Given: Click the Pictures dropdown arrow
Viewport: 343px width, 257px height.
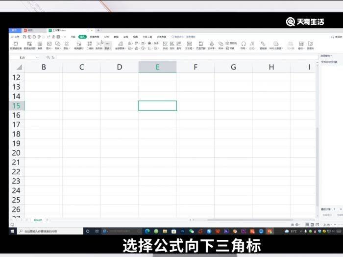Looking at the screenshot, I should 51,48.
